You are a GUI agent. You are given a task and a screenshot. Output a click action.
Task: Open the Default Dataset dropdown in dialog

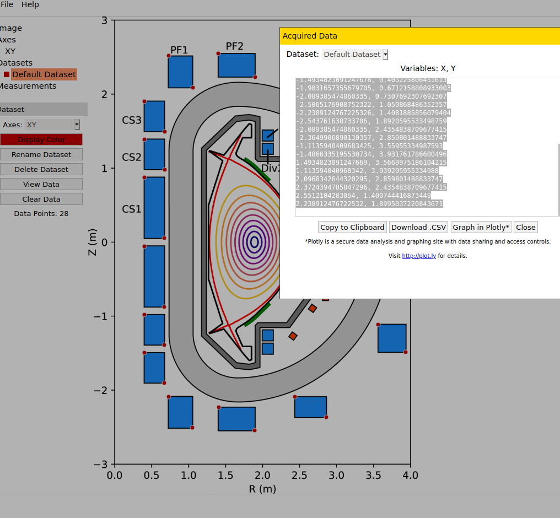[354, 54]
